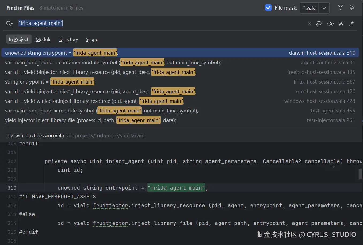This screenshot has width=363, height=245.
Task: Clear the search query text
Action: pyautogui.click(x=310, y=24)
